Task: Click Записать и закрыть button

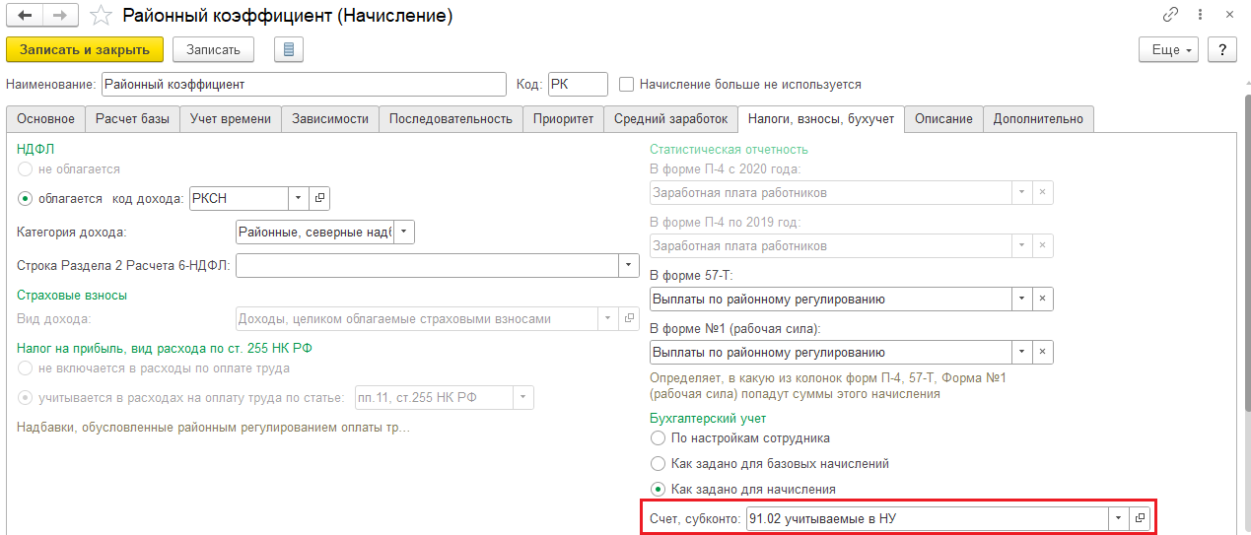Action: (85, 49)
